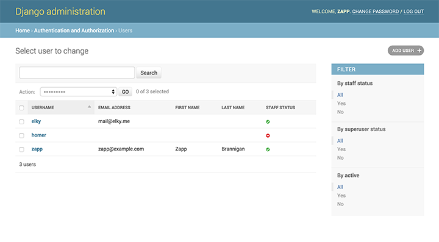Open the Action dropdown menu

pos(79,92)
